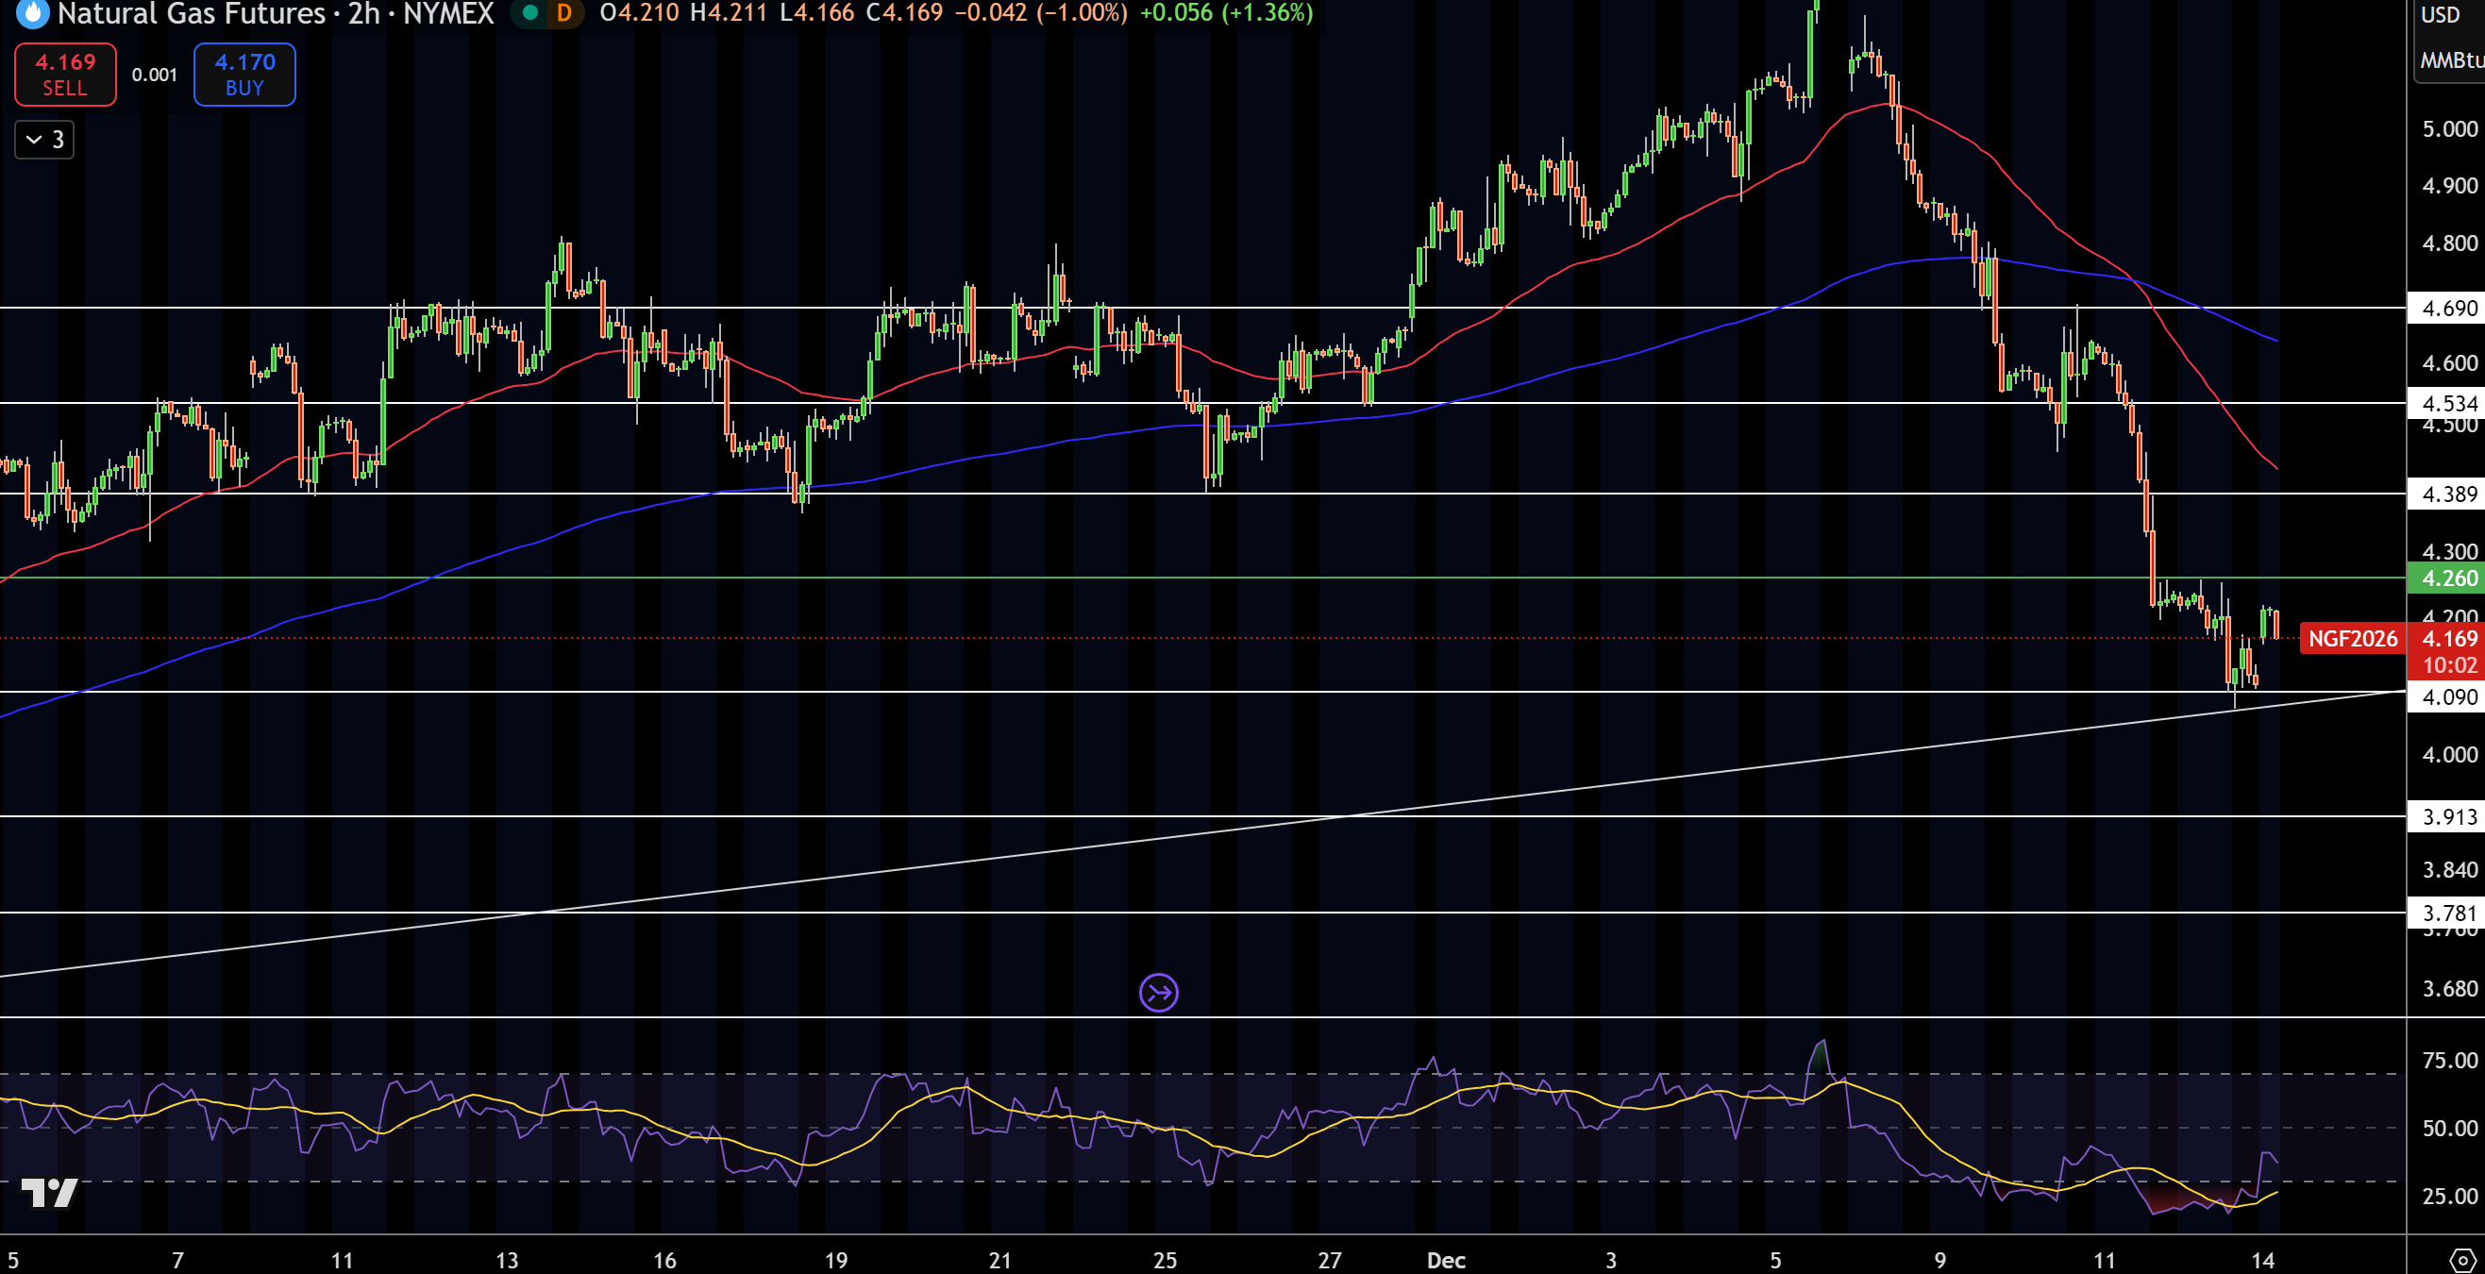The height and width of the screenshot is (1274, 2485).
Task: Click the Dec label on time axis
Action: click(x=1445, y=1260)
